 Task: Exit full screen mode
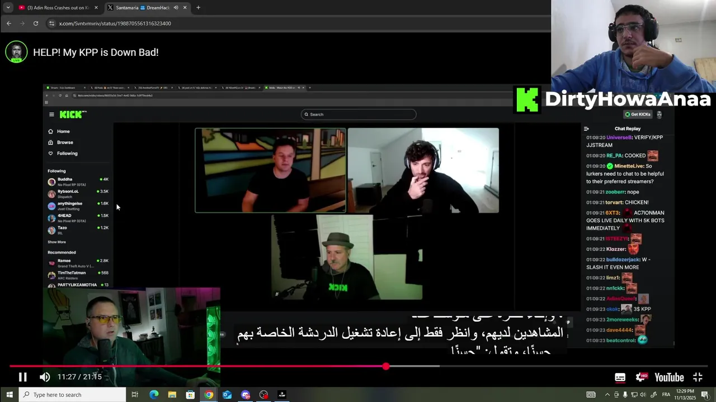click(698, 377)
